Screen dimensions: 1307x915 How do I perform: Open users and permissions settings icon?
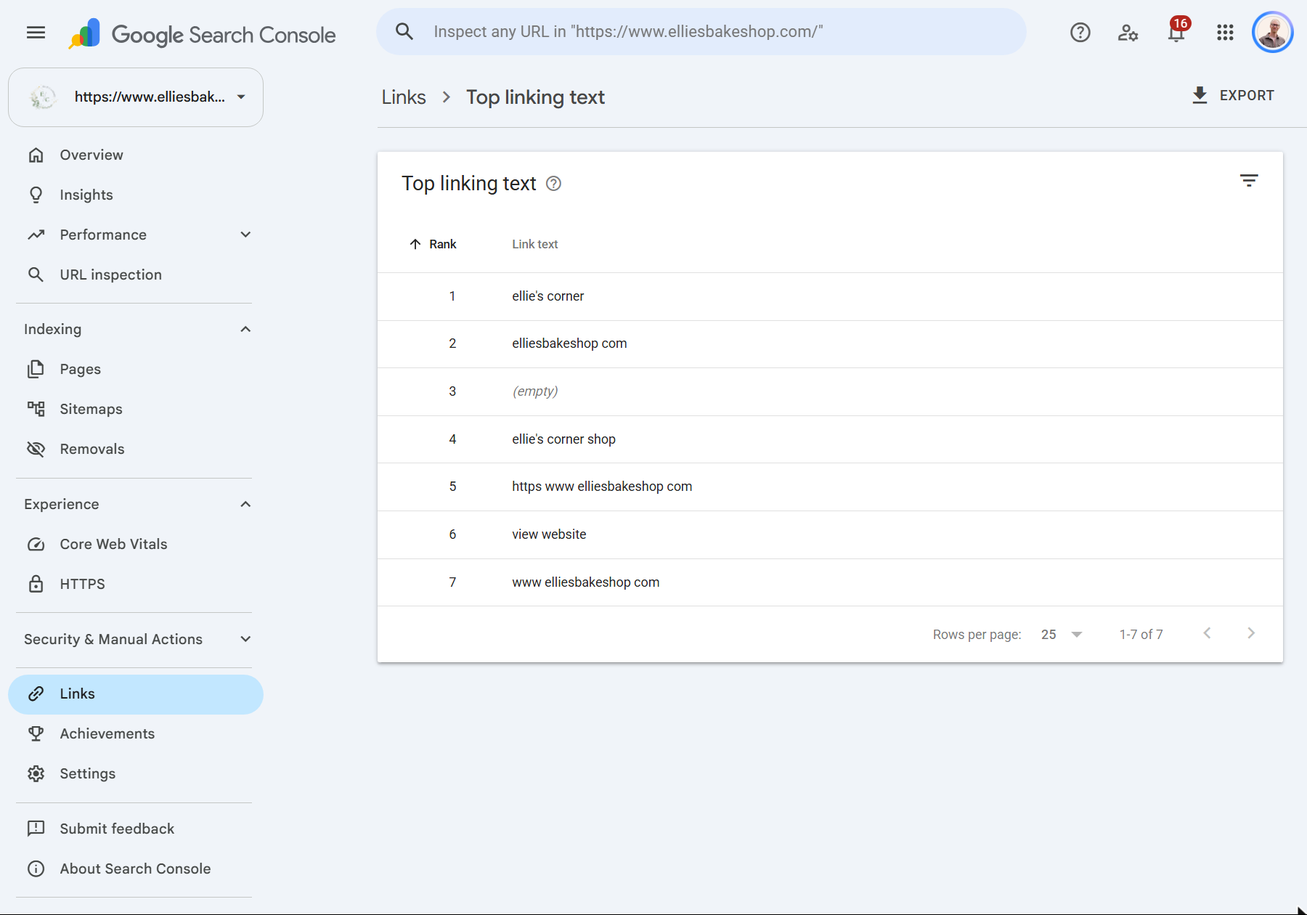coord(1128,33)
